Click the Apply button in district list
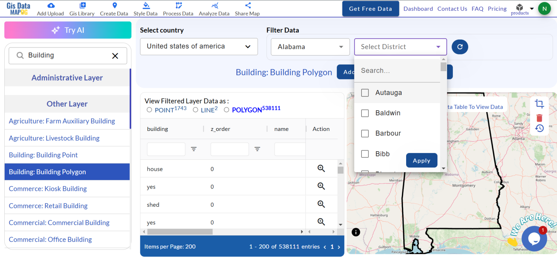 (422, 160)
